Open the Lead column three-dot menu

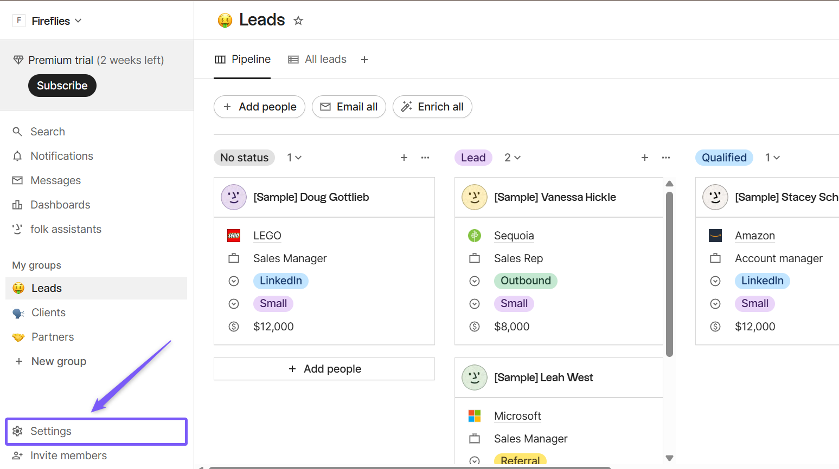(666, 158)
